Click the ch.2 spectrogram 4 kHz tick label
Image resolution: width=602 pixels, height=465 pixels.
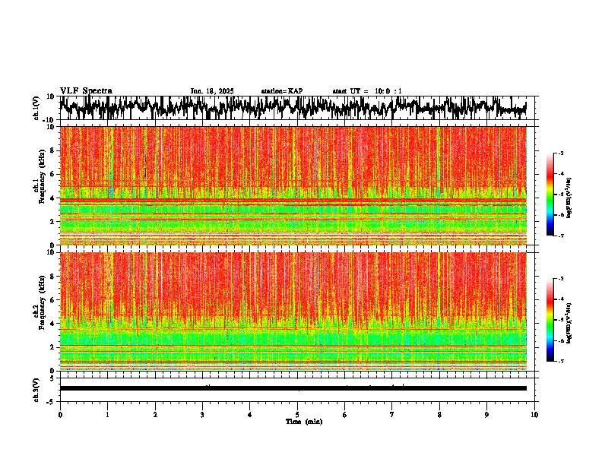pos(52,324)
